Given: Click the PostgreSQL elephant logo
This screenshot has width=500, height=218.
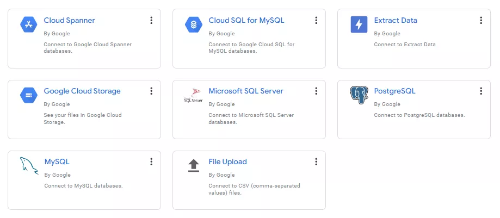Looking at the screenshot, I should (359, 95).
